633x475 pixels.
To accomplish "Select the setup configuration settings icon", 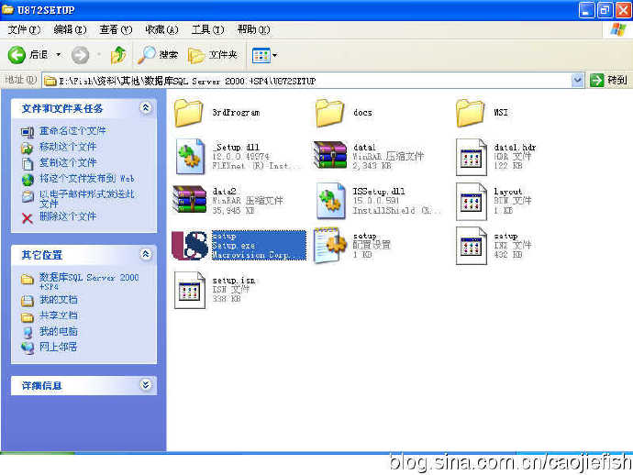I will [330, 245].
